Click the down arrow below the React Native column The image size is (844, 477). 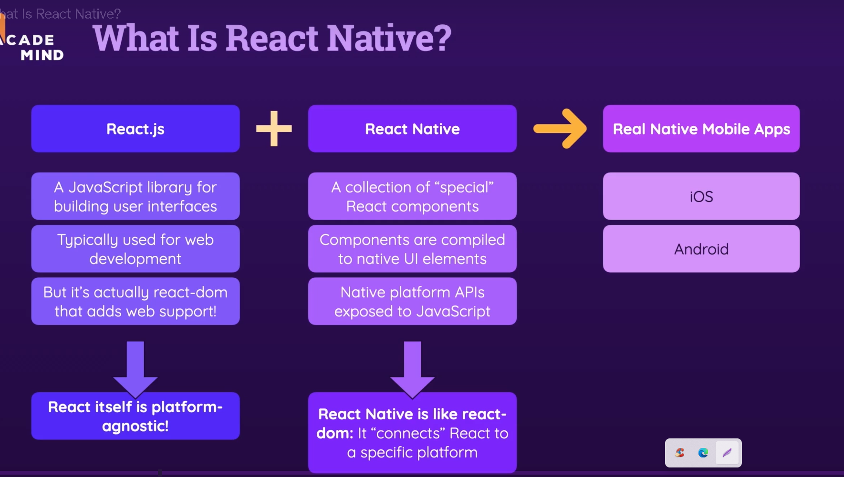pyautogui.click(x=412, y=368)
